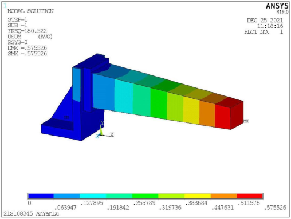Click the NODAL SOLUTION title text
The height and width of the screenshot is (219, 291).
coord(30,11)
